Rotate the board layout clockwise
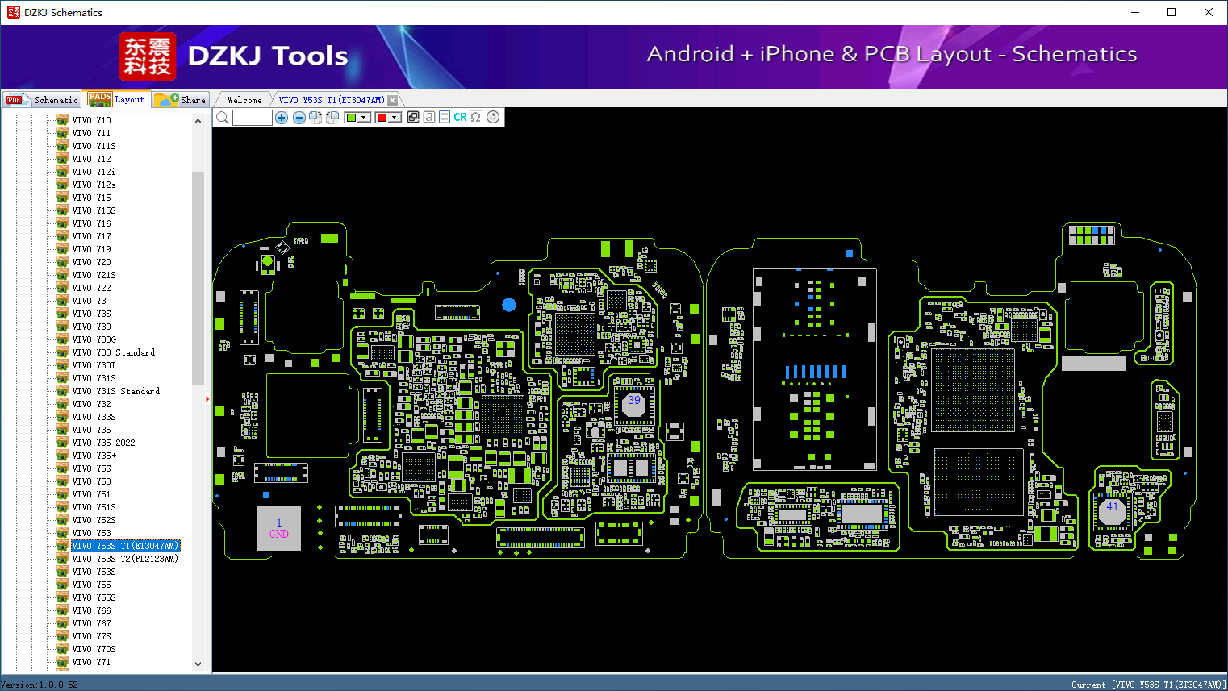The width and height of the screenshot is (1228, 691). coord(315,118)
